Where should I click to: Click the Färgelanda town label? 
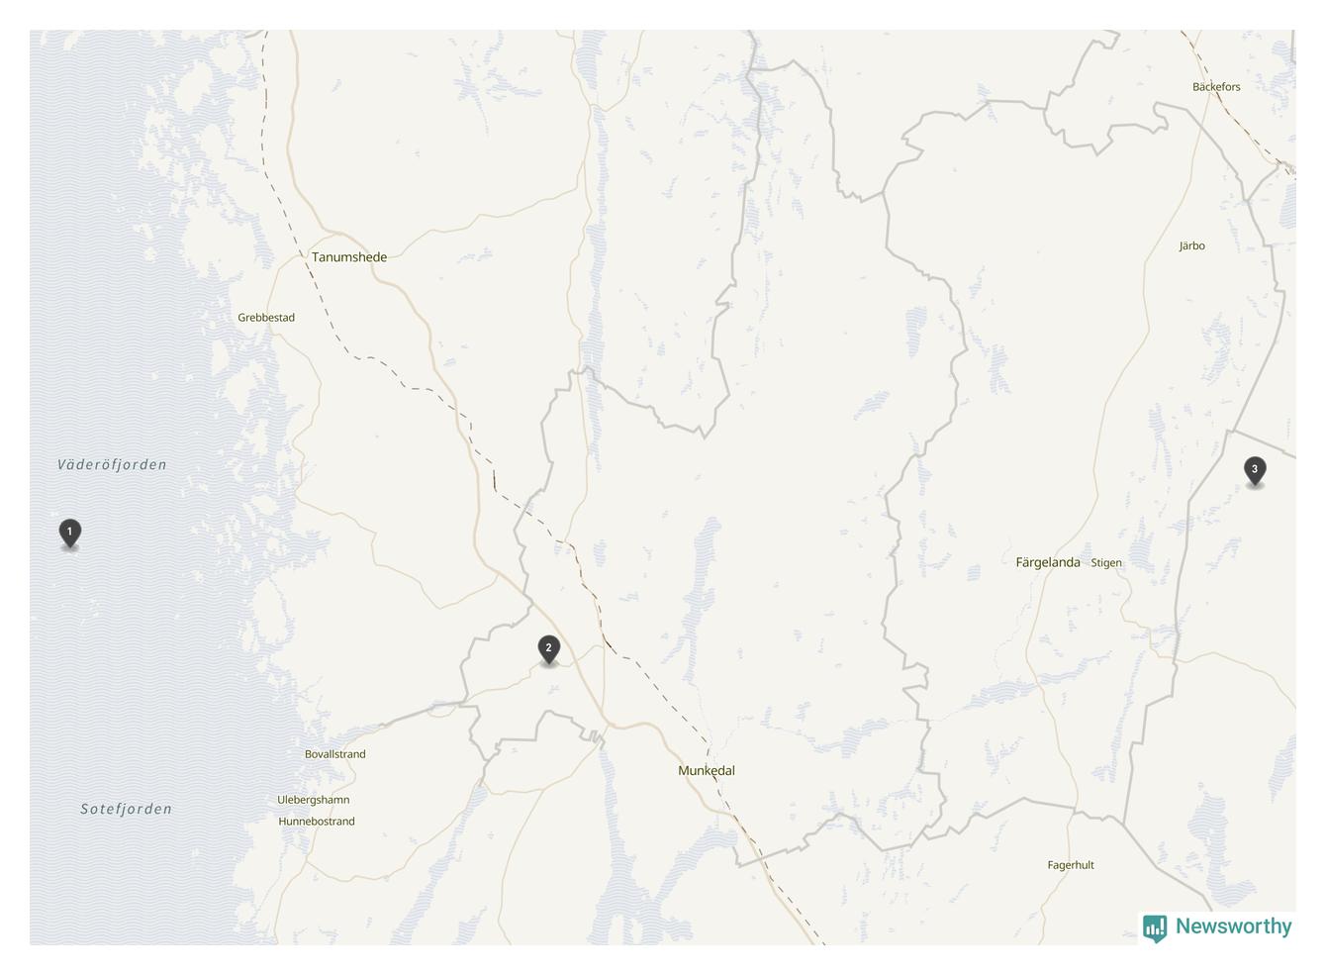1048,562
